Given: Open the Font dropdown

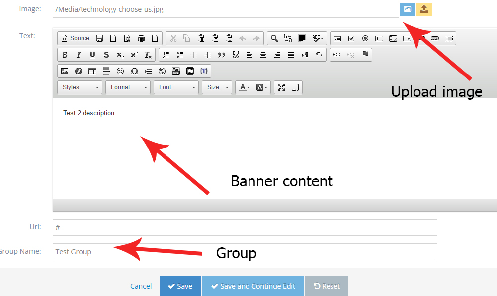Looking at the screenshot, I should pyautogui.click(x=175, y=87).
